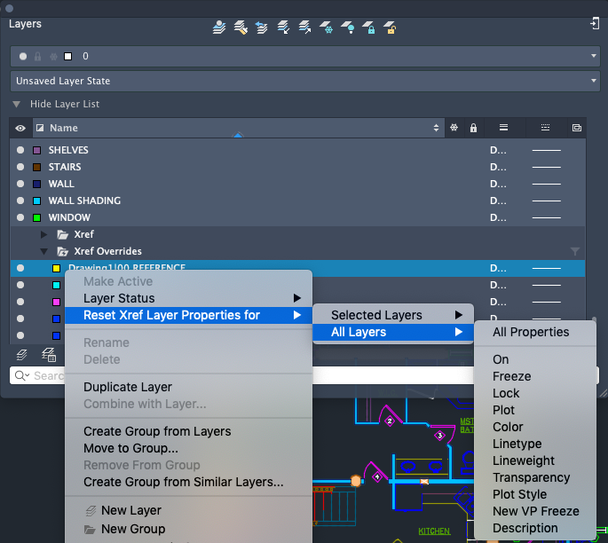The height and width of the screenshot is (543, 608).
Task: Choose Color in the reset submenu
Action: pyautogui.click(x=535, y=427)
